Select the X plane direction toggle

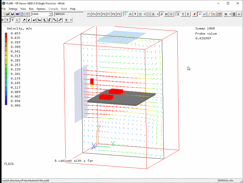[x=178, y=14]
